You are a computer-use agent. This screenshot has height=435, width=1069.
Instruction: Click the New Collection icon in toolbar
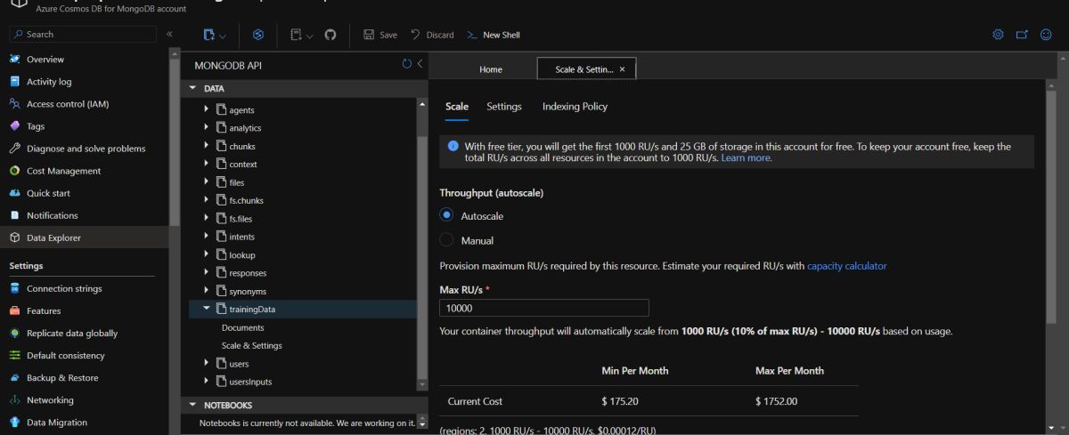pos(209,35)
